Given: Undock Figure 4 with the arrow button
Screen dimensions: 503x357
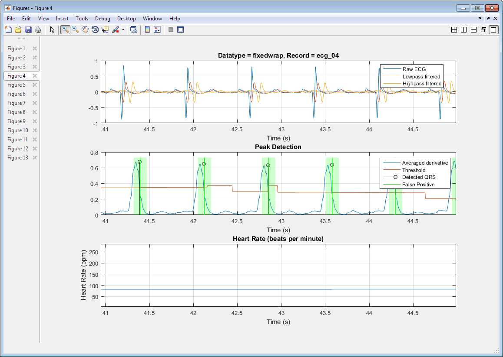Looking at the screenshot, I should click(x=488, y=19).
